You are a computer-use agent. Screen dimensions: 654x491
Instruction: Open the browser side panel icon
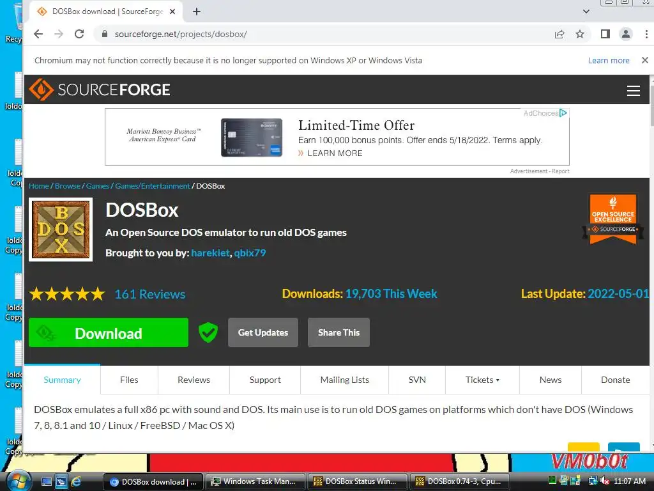(x=605, y=35)
